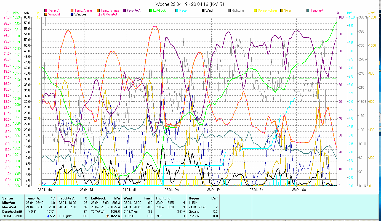Screen dimensions: 381x221
Task: Click the 270 W direction axis label
Action: [x=363, y=59]
